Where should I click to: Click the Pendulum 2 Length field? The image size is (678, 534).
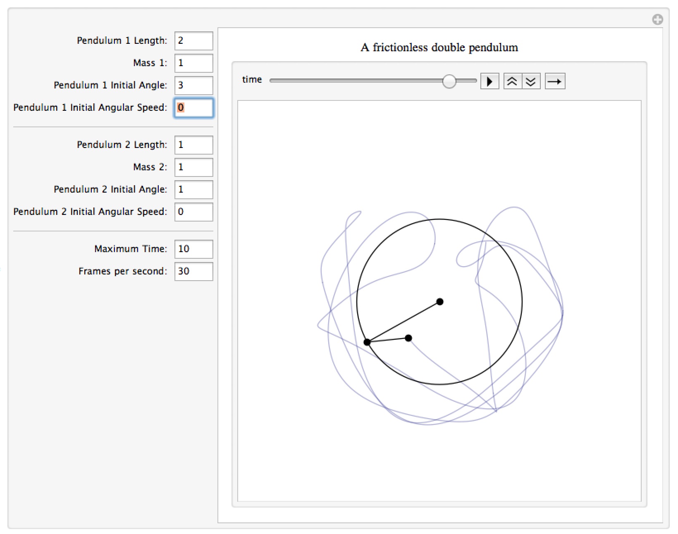click(193, 145)
